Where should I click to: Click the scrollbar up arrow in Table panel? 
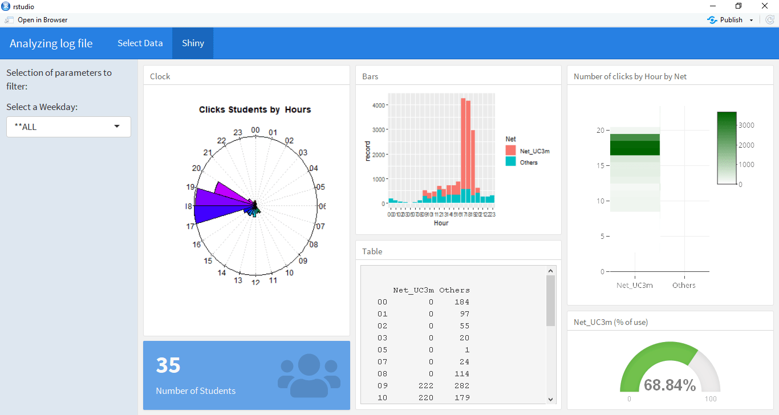[550, 270]
